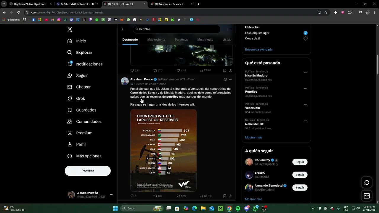379x213 pixels.
Task: Switch to Listas tab
Action: 227,40
